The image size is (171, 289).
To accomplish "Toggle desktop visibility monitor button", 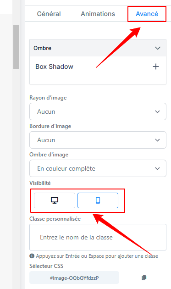I will [55, 200].
